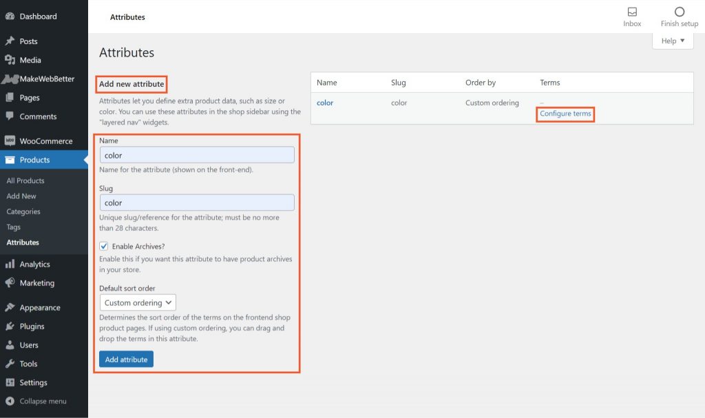This screenshot has width=705, height=418.
Task: Click the color slug cell in table
Action: pos(399,103)
